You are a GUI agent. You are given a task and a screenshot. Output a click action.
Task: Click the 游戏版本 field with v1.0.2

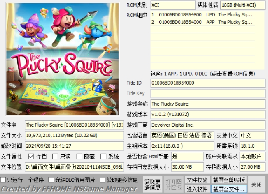tap(207, 115)
